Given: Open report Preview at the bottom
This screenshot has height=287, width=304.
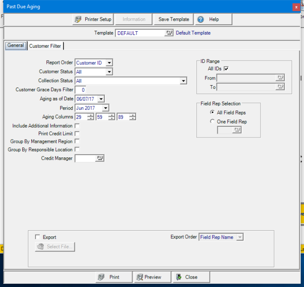Looking at the screenshot, I should coord(148,277).
